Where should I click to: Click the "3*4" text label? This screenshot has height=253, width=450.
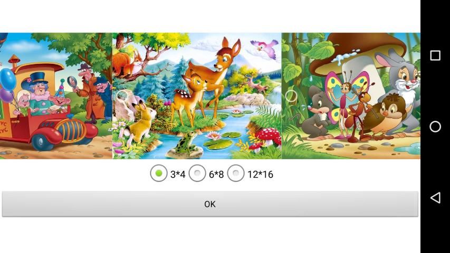tap(178, 174)
